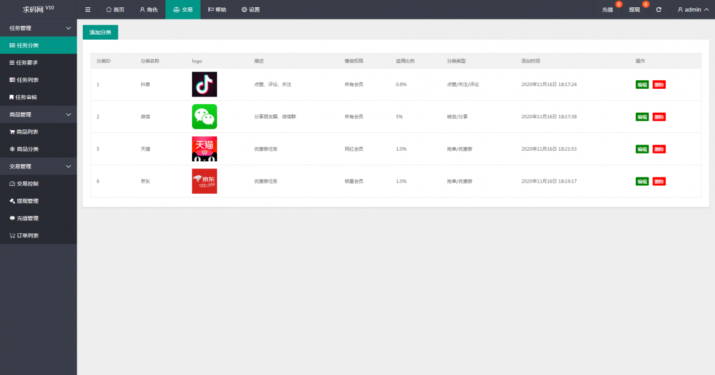The width and height of the screenshot is (715, 375).
Task: Click the 充值 notification link
Action: click(608, 9)
